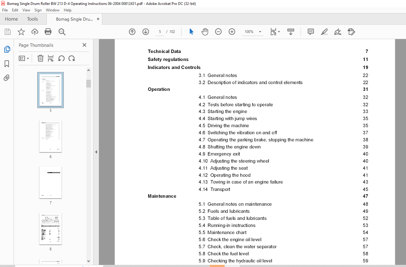
Task: Select page 7 thumbnail
Action: (51, 183)
